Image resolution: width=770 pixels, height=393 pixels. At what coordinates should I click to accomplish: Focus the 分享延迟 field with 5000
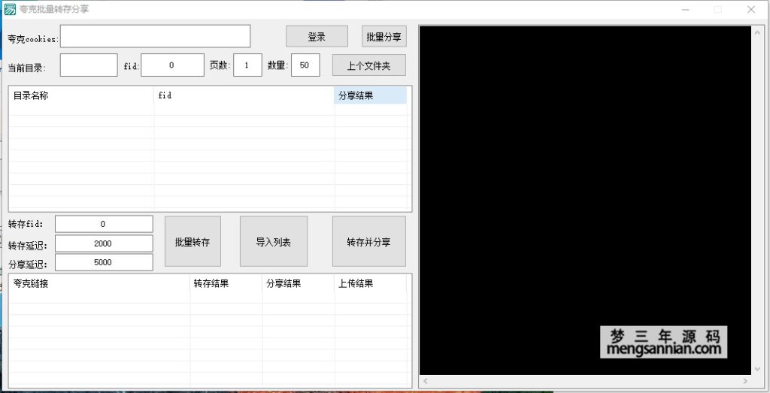coord(104,262)
